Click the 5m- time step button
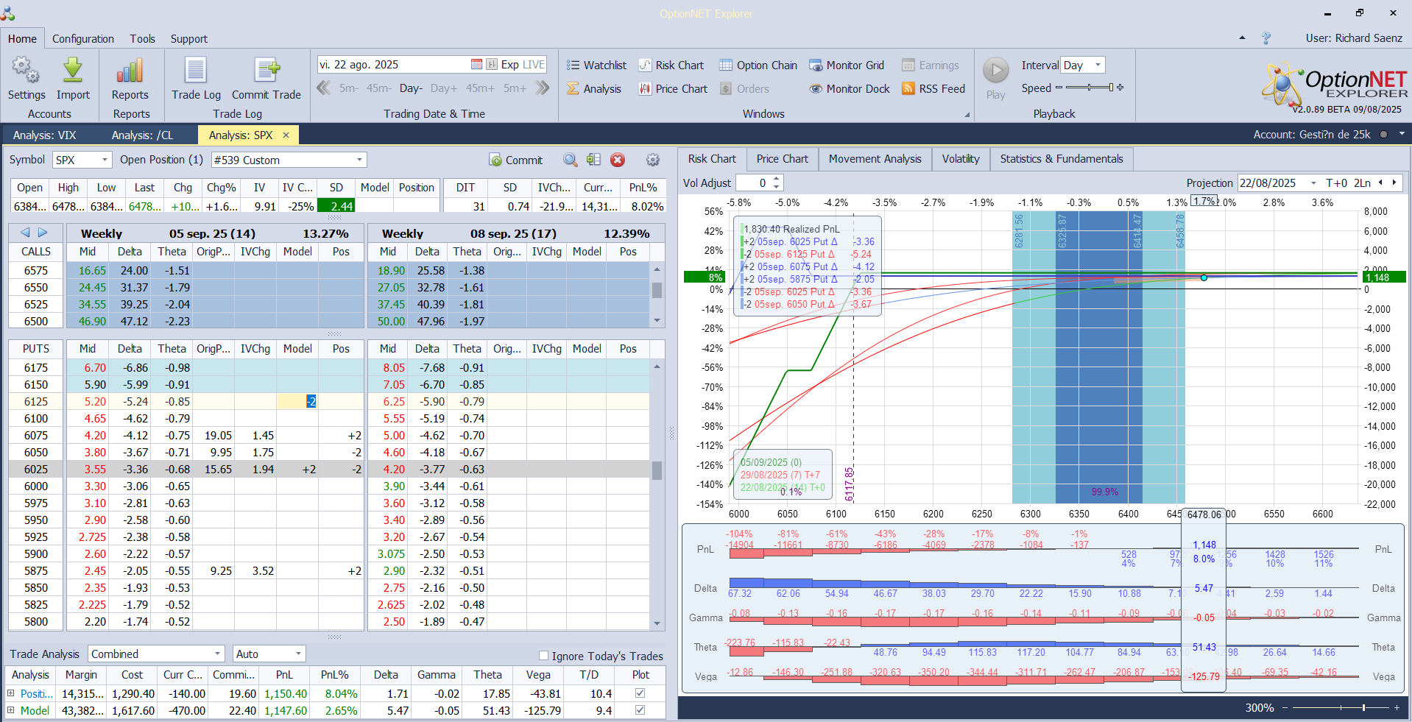This screenshot has height=722, width=1412. coord(349,88)
